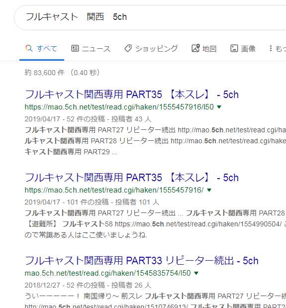Screen dimensions: 286x308
Task: Open first PART35 【本スレ】 result title link
Action: [132, 95]
